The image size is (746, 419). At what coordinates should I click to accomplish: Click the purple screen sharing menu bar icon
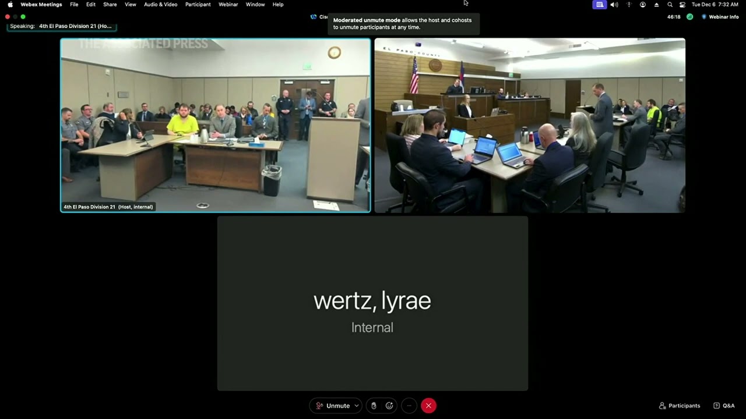(600, 5)
